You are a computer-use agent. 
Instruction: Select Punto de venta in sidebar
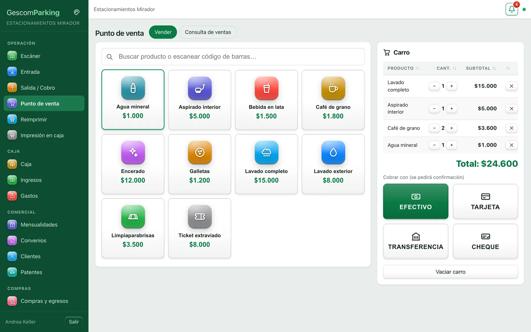pos(44,104)
